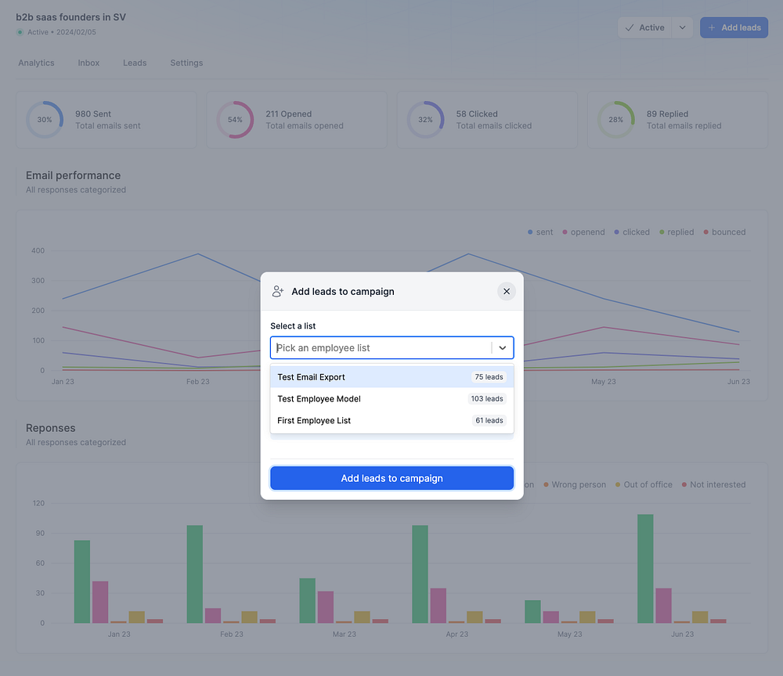
Task: Toggle the sent legend item
Action: [540, 232]
